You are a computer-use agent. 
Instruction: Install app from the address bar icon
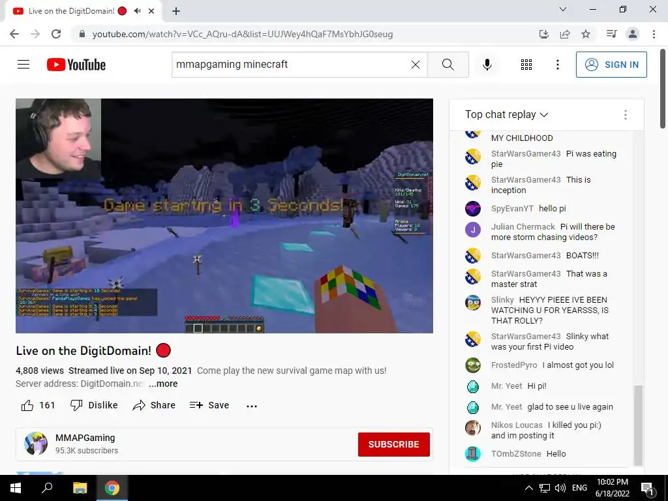[x=544, y=34]
